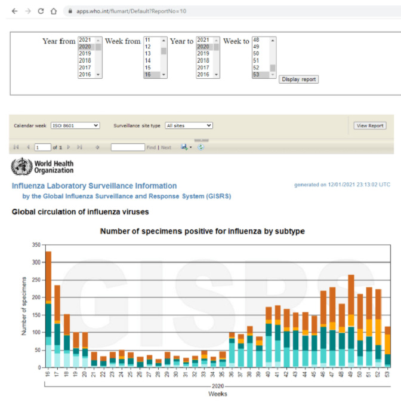The image size is (401, 402).
Task: Open the Surveillance site type dropdown
Action: click(x=189, y=125)
